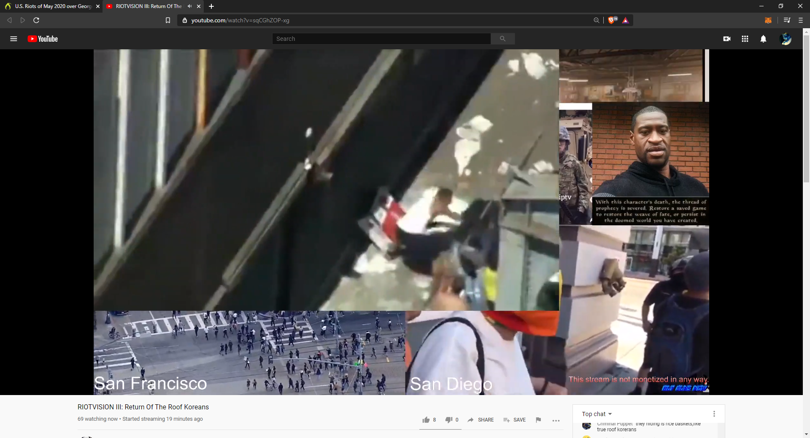Viewport: 810px width, 438px height.
Task: Close the RIOTVISION III tab
Action: pos(199,6)
